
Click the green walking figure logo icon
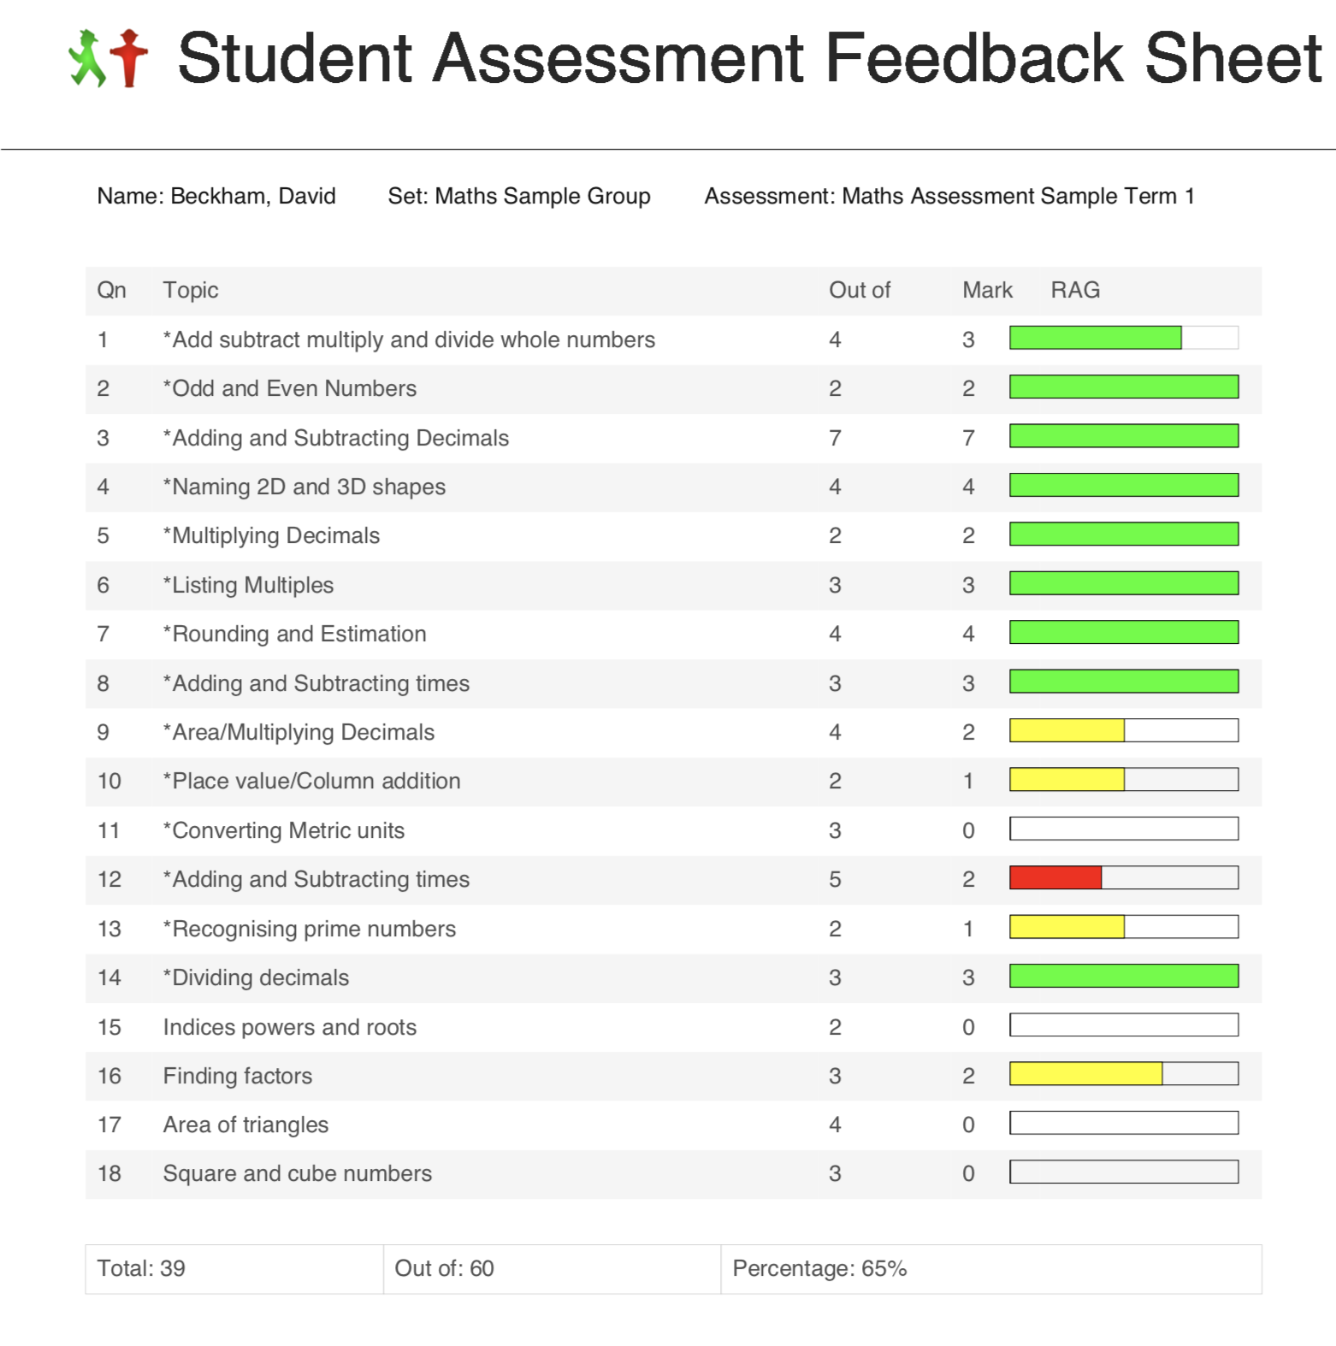point(86,59)
